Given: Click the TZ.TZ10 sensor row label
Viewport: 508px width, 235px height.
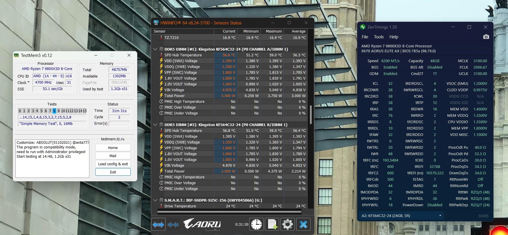Looking at the screenshot, I should click(171, 37).
